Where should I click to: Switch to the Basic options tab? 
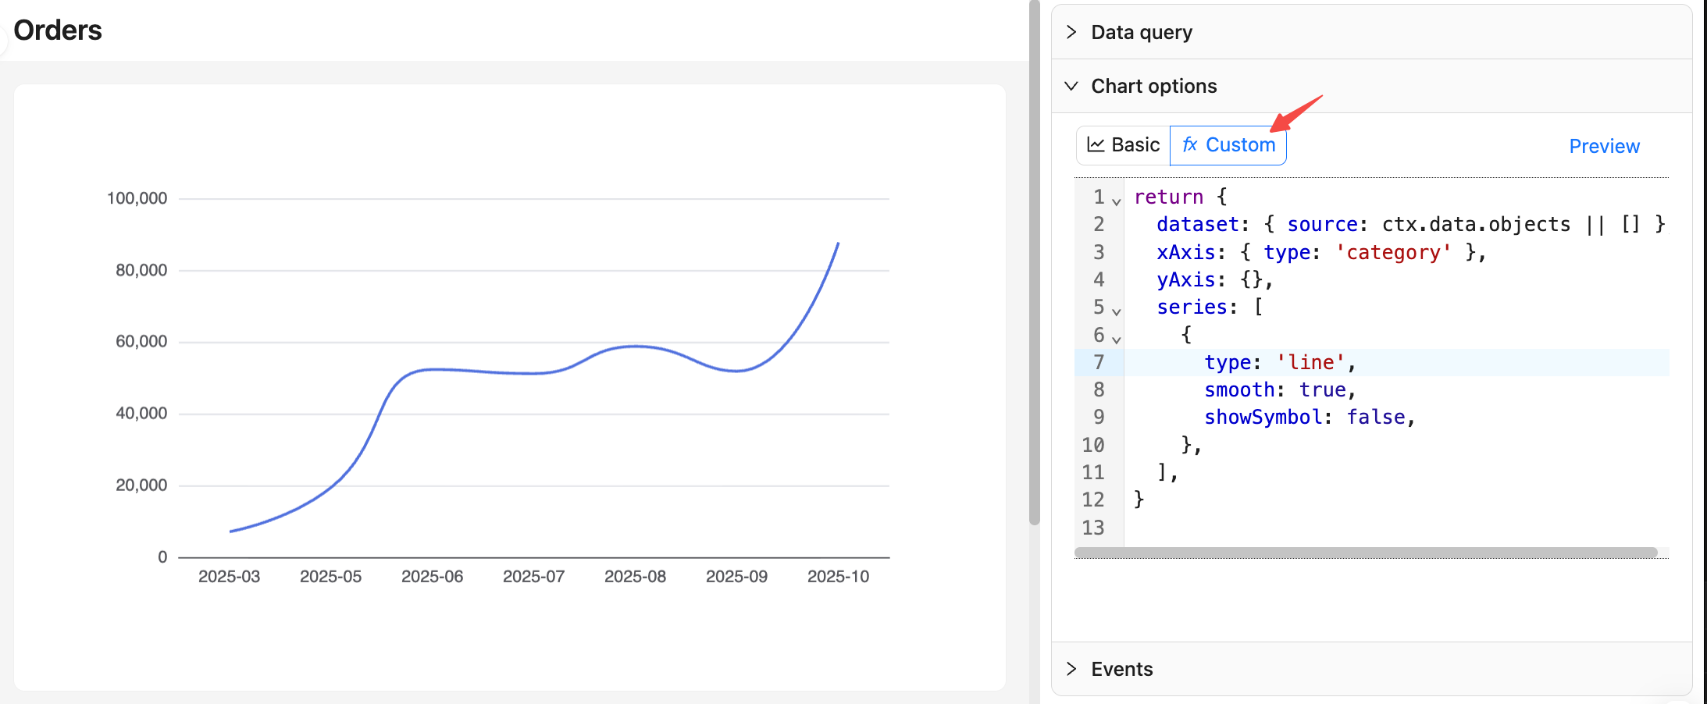[1124, 145]
